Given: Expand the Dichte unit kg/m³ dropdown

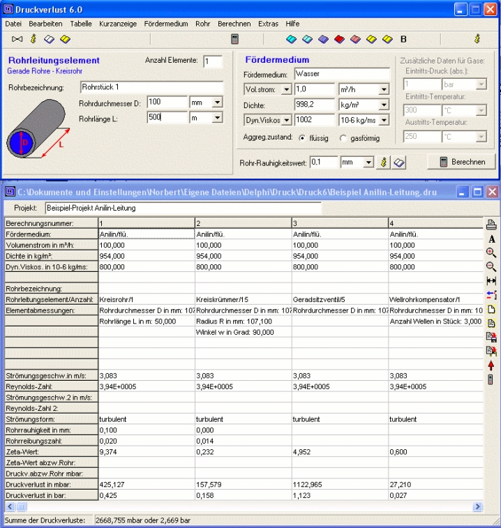Looking at the screenshot, I should (383, 105).
